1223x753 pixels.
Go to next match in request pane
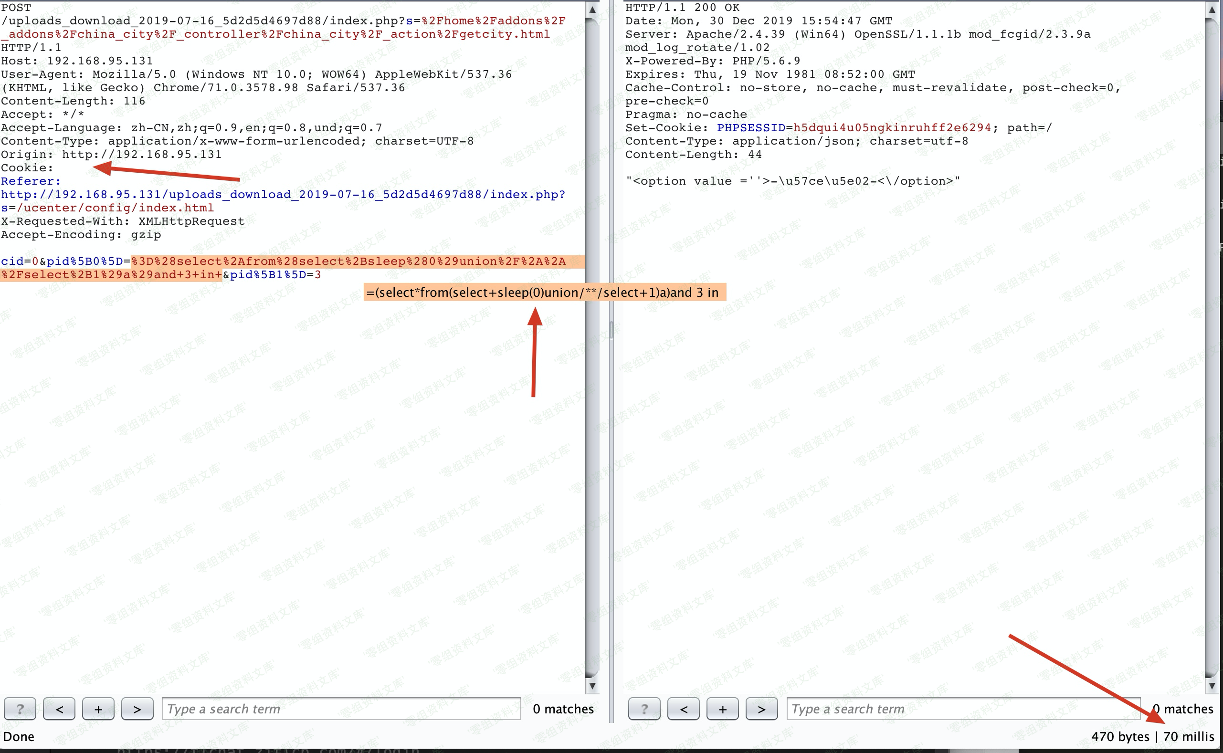tap(137, 709)
